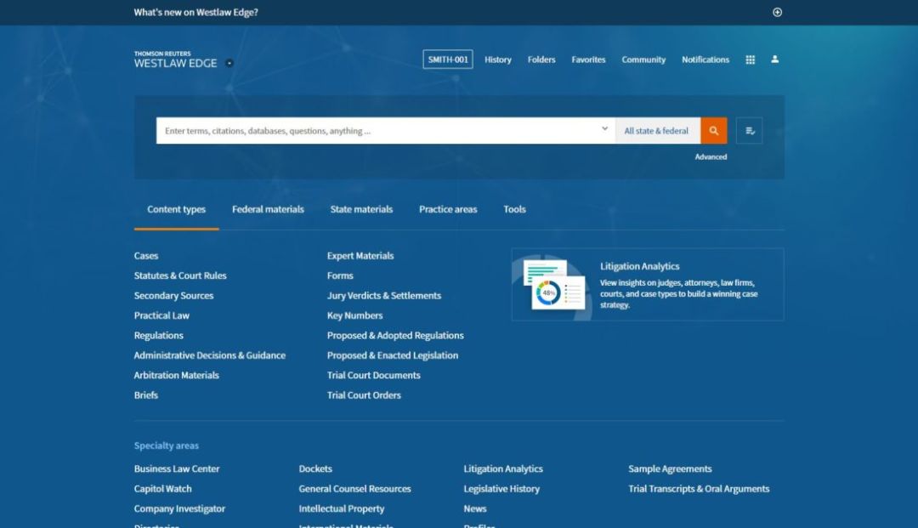Open Proposed & Adopted Regulations
Screen dimensions: 918x528
coord(395,335)
